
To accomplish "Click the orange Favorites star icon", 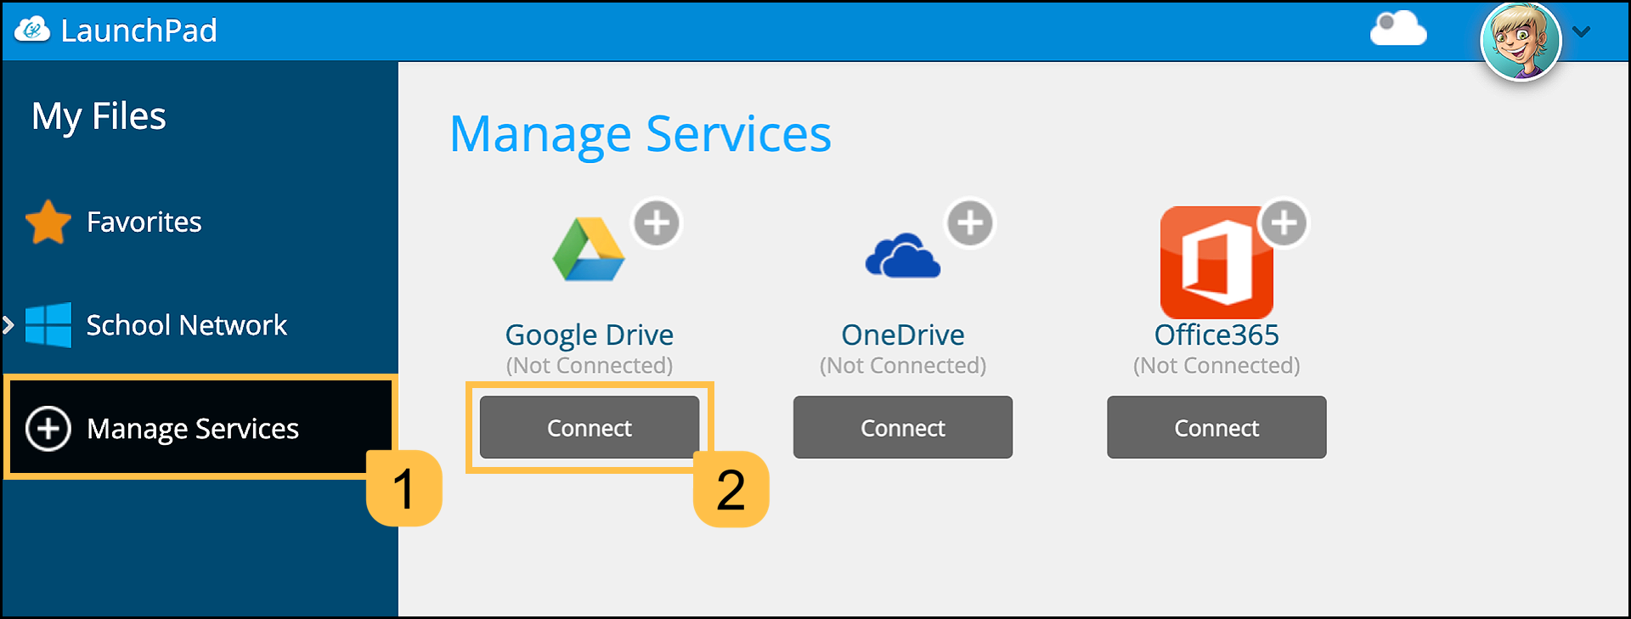I will click(x=48, y=222).
